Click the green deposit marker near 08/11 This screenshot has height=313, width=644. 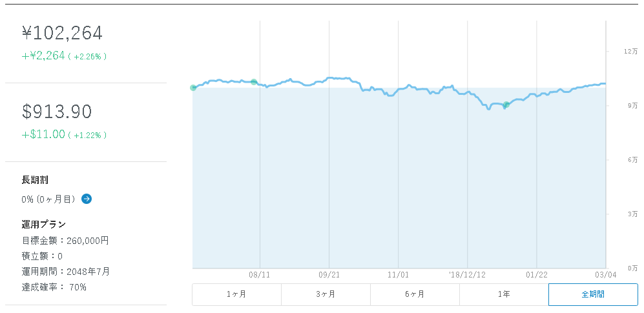coord(254,82)
